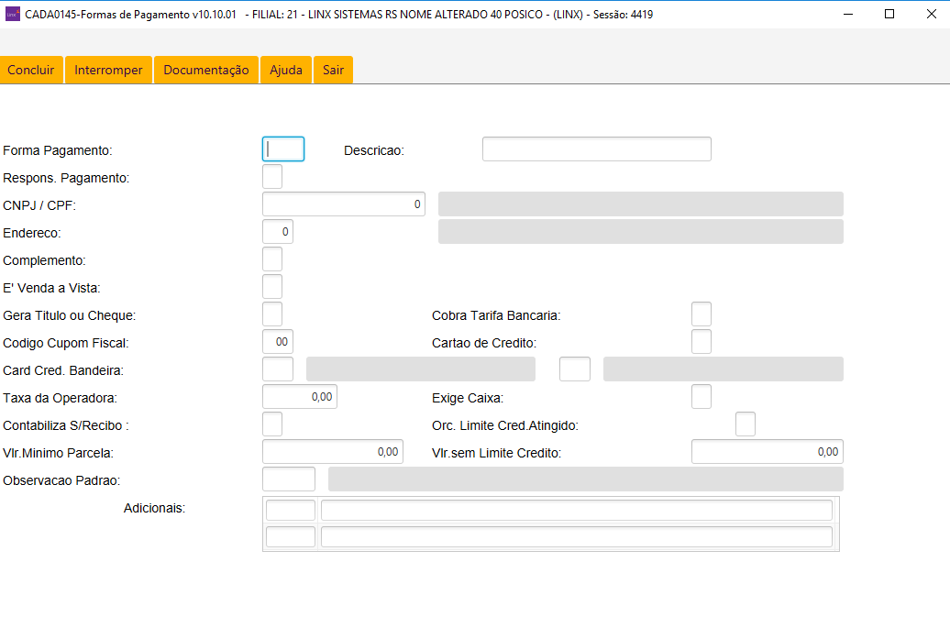The image size is (950, 628).
Task: Click the Respons. Pagamento box
Action: click(272, 176)
